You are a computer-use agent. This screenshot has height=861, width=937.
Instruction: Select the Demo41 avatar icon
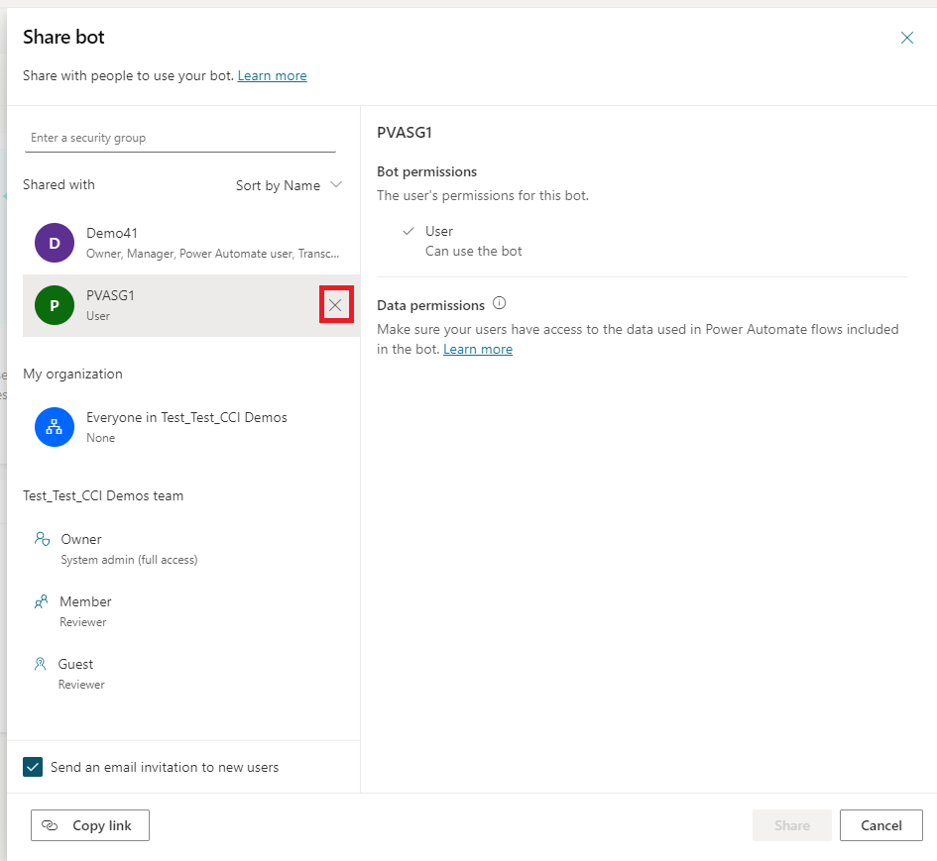tap(55, 243)
